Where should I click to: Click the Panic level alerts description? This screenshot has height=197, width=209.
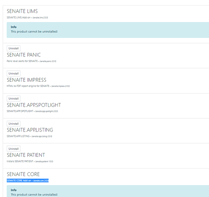coord(32,61)
